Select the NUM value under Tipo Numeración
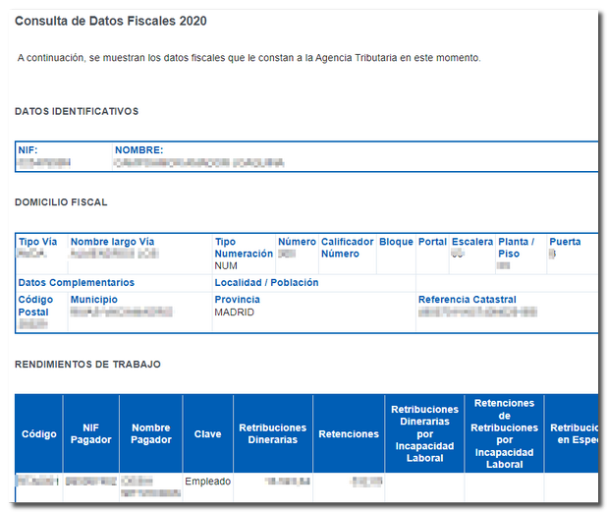 pyautogui.click(x=226, y=266)
